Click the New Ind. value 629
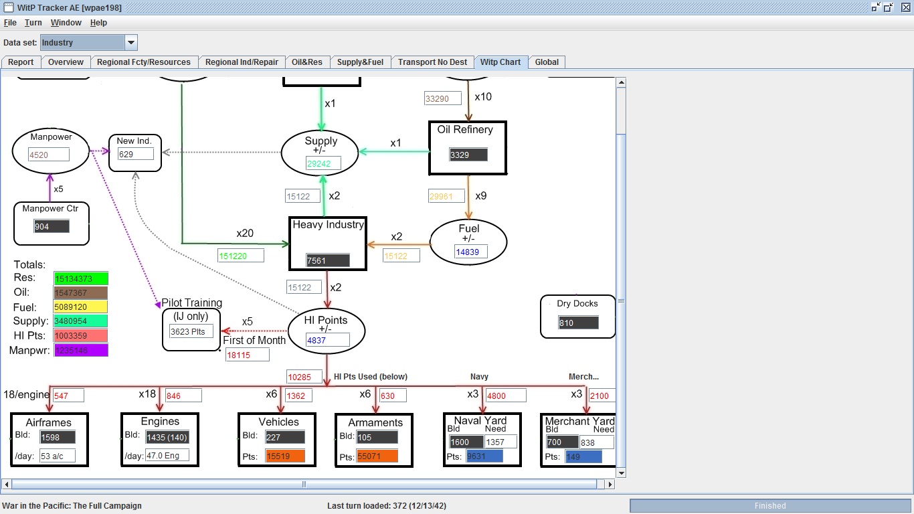914x514 pixels. pos(136,154)
